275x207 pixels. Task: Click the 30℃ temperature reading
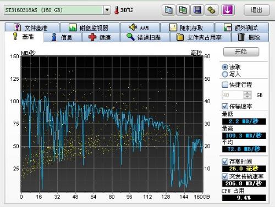pyautogui.click(x=127, y=10)
